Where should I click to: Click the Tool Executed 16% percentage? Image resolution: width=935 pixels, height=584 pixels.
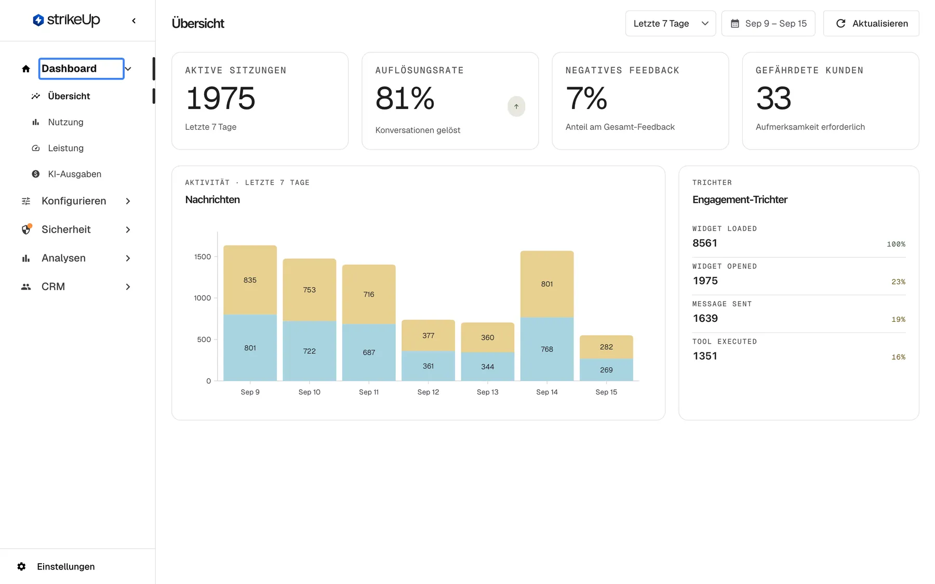pyautogui.click(x=898, y=357)
